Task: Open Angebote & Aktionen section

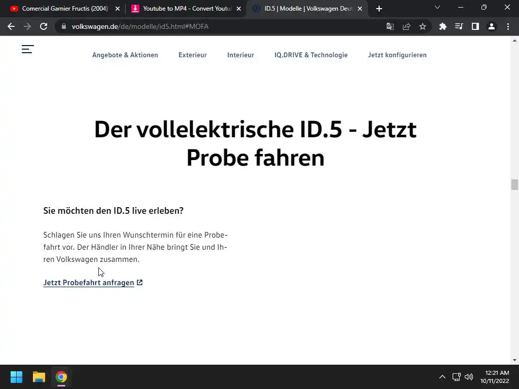Action: [x=125, y=55]
